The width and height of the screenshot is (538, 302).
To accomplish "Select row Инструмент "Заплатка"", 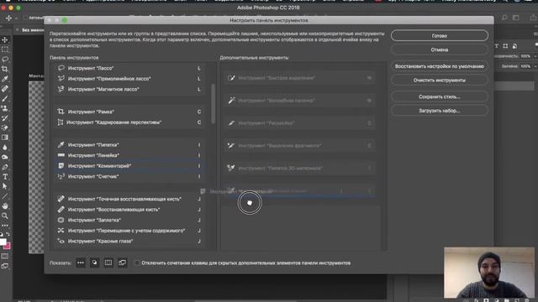I will tap(129, 220).
